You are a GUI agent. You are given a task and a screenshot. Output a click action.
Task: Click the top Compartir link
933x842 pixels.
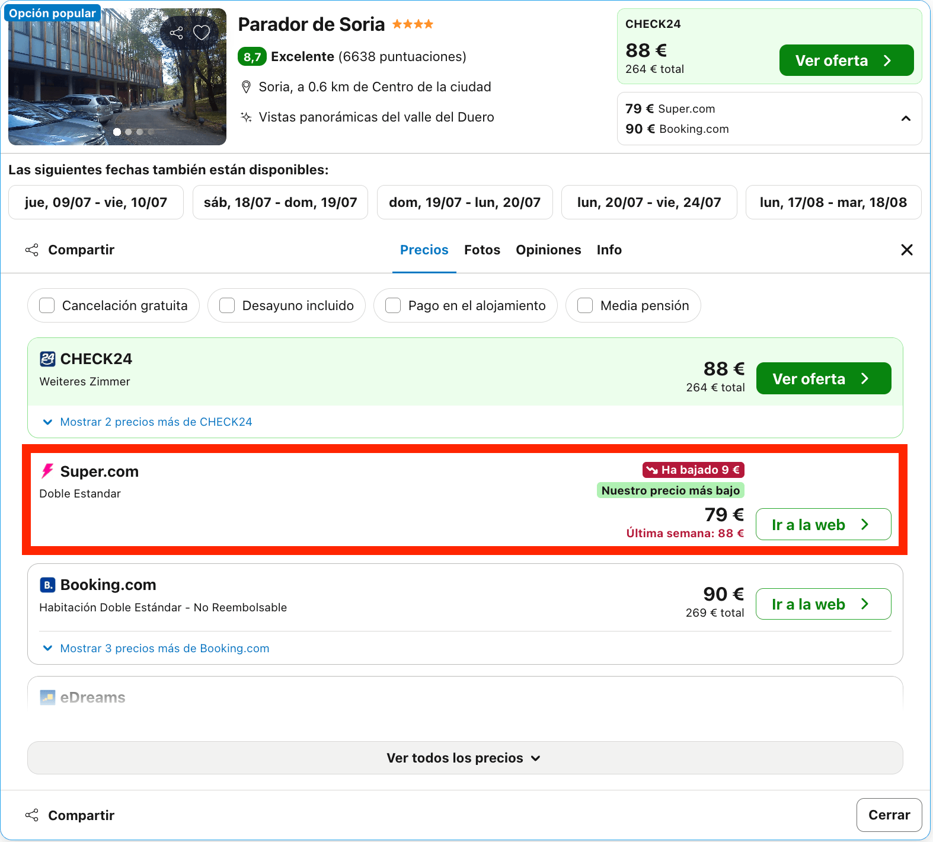point(81,250)
